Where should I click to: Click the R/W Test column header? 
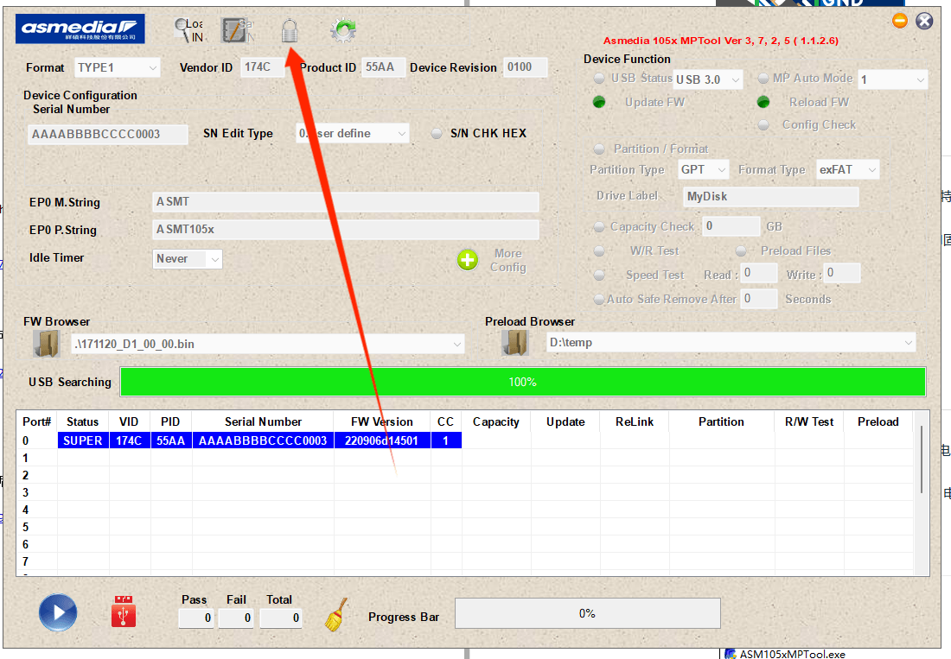pos(809,421)
